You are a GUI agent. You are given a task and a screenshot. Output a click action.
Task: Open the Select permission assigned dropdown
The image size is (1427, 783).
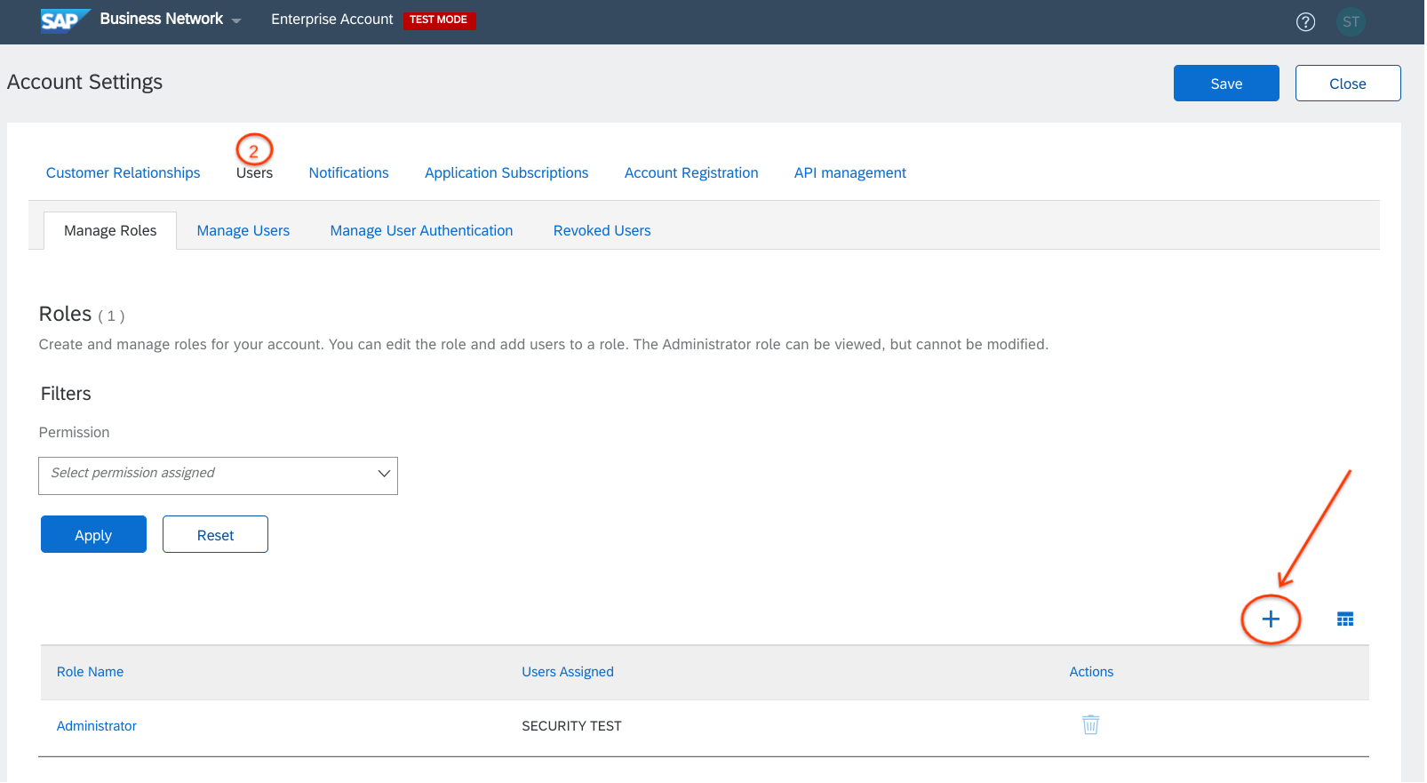219,476
